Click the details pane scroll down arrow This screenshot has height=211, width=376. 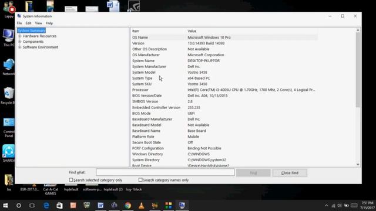tap(358, 164)
